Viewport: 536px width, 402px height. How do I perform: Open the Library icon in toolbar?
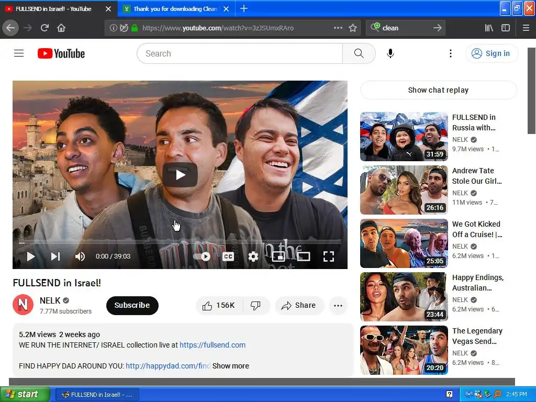click(x=489, y=28)
